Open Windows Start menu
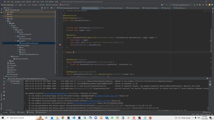Viewport: 214px width, 120px height. (3, 118)
